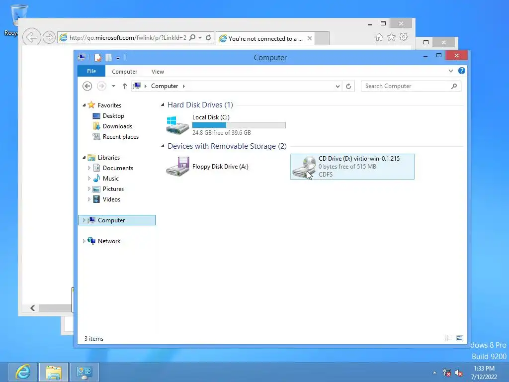Refresh the Computer folder view
The image size is (509, 382).
[348, 86]
